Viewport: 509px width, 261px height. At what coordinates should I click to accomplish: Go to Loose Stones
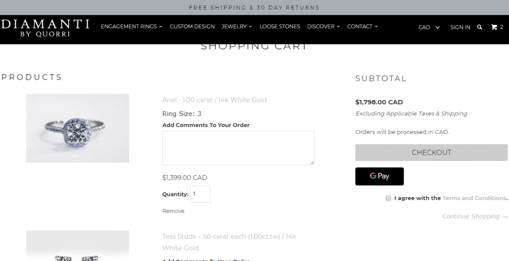click(x=280, y=27)
